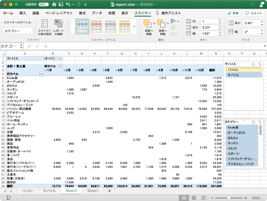This screenshot has height=201, width=267.
Task: Toggle the モバイル item in デバイス slicer
Action: pyautogui.click(x=244, y=75)
